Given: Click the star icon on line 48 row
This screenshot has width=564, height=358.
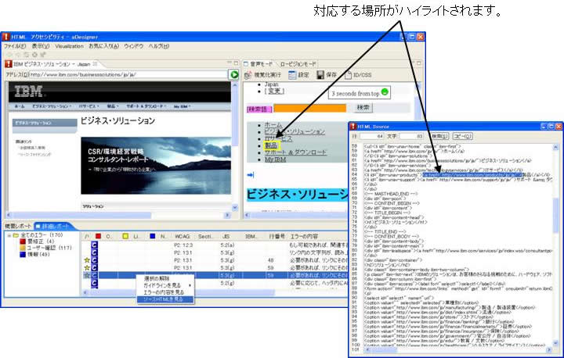Looking at the screenshot, I should coord(87,260).
